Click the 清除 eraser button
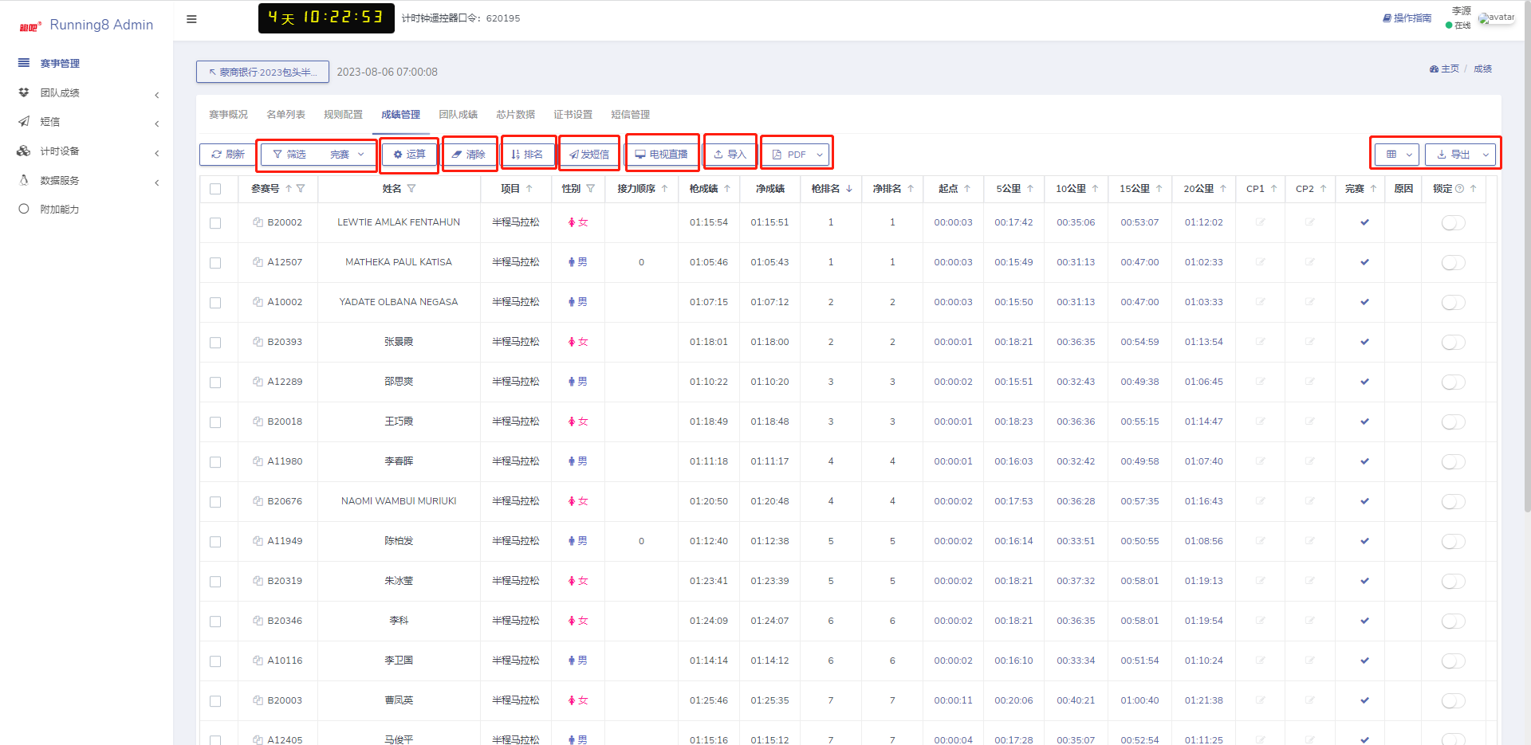 469,155
